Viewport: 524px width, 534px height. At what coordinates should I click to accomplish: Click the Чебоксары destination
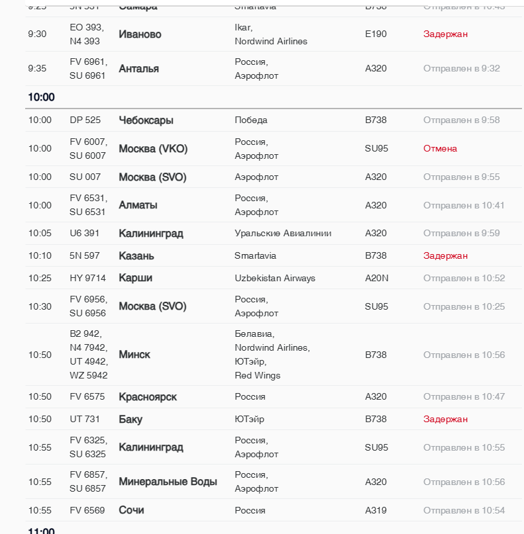click(146, 120)
